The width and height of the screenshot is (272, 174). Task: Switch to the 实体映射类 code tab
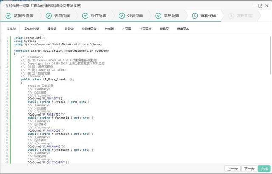(x=31, y=29)
